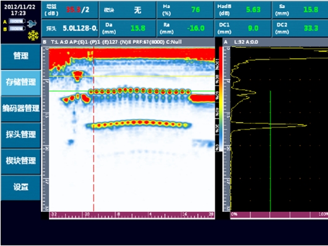
Task: Select battery B level indicator
Action: [x=17, y=29]
